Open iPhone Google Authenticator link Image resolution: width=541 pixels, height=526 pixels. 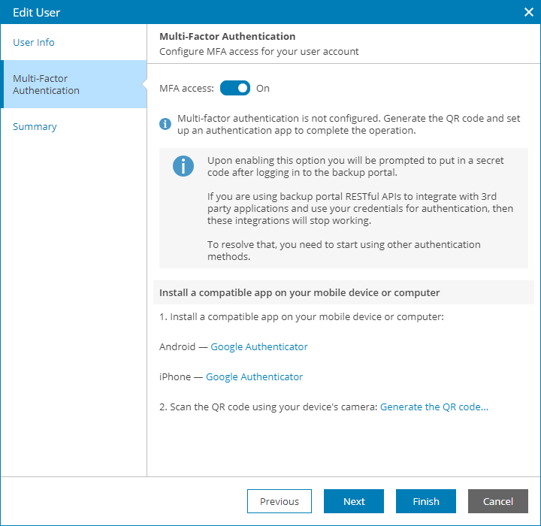click(x=254, y=376)
